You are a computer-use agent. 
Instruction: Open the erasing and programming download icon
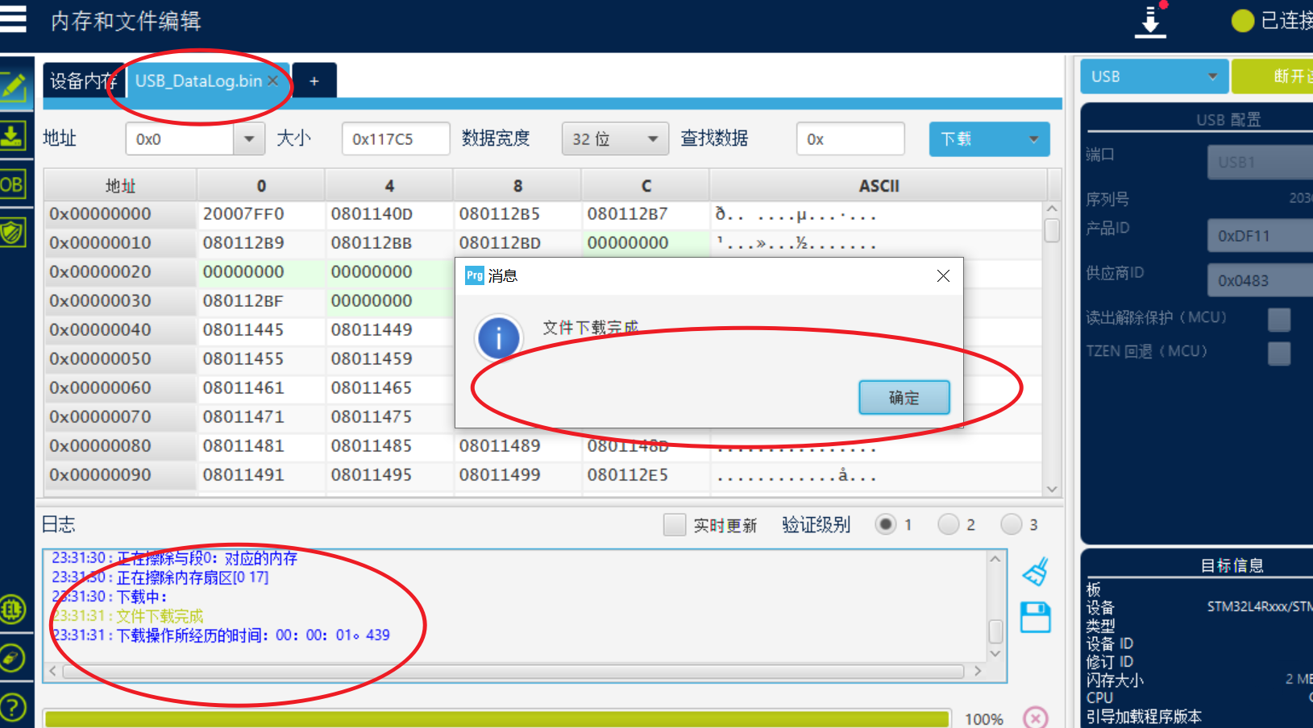coord(14,135)
